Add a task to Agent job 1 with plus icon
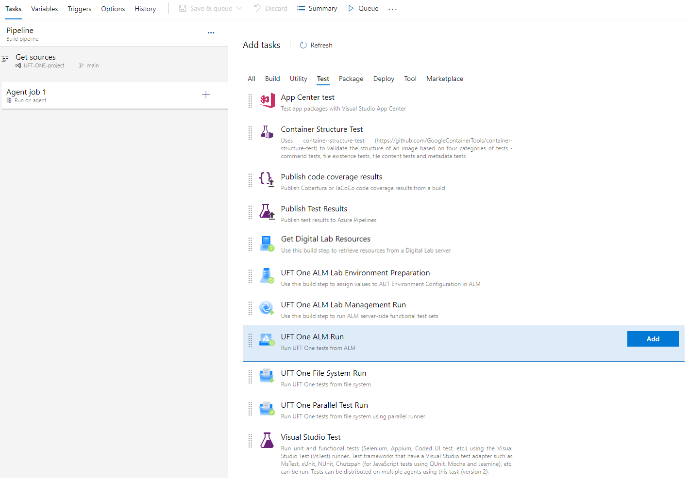This screenshot has height=478, width=689. pyautogui.click(x=206, y=95)
